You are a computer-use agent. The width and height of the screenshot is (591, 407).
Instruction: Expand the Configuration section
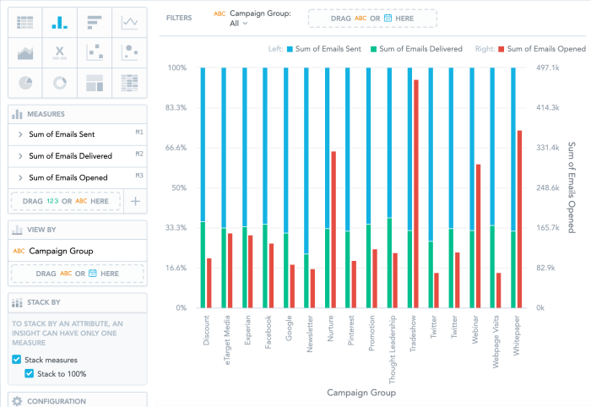click(x=56, y=401)
